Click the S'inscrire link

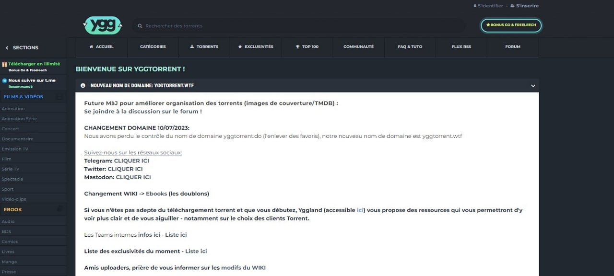tap(527, 6)
